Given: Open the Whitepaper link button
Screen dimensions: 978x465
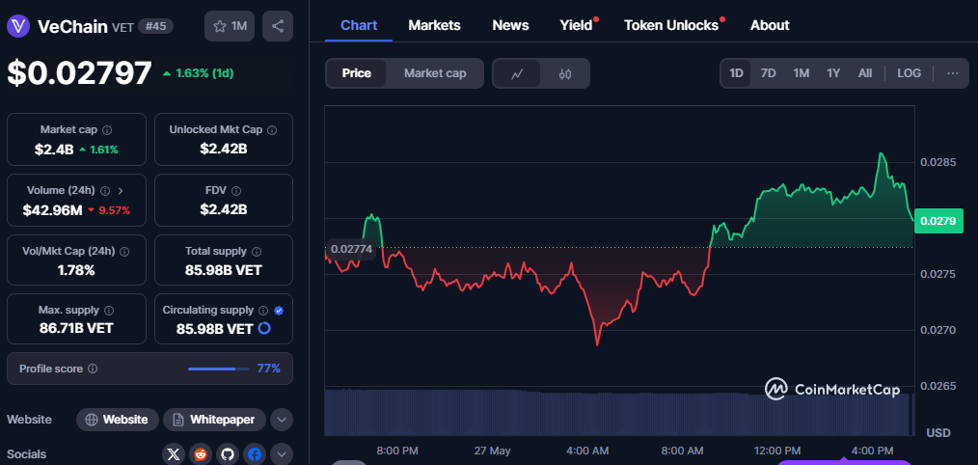Looking at the screenshot, I should pos(214,420).
